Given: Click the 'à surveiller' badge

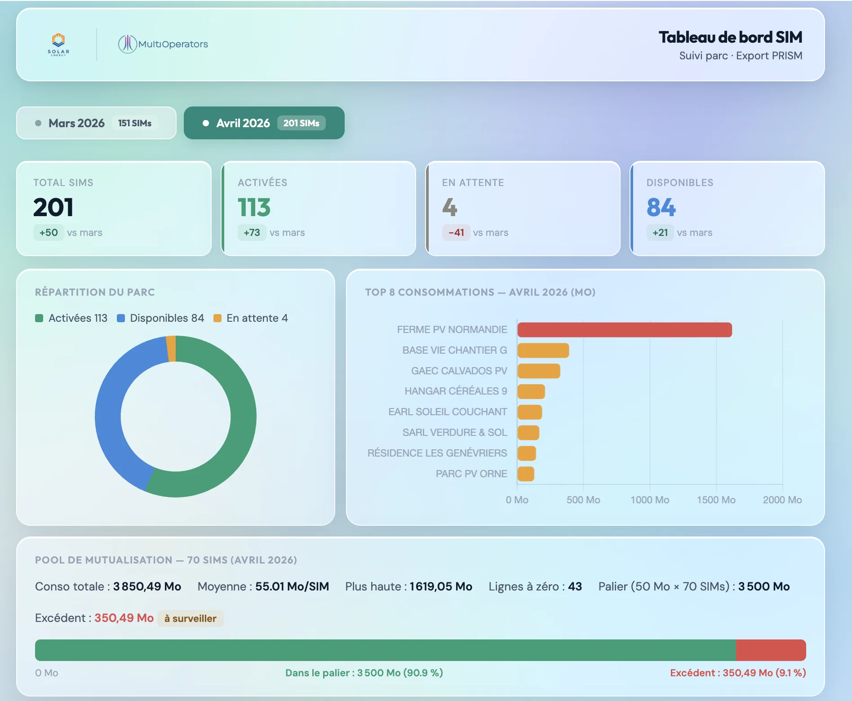Looking at the screenshot, I should coord(191,618).
